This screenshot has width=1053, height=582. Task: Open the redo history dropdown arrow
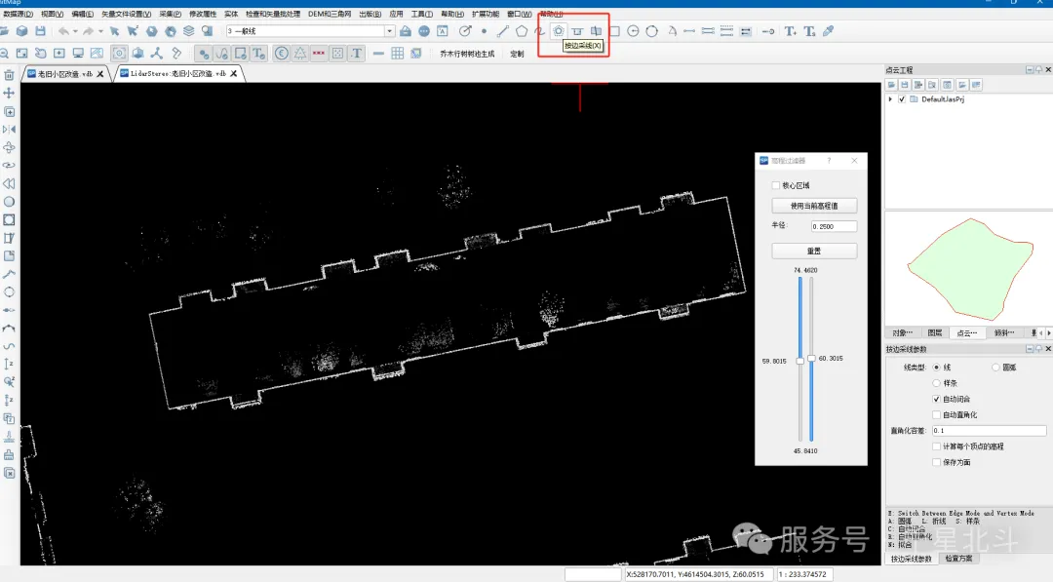(100, 31)
